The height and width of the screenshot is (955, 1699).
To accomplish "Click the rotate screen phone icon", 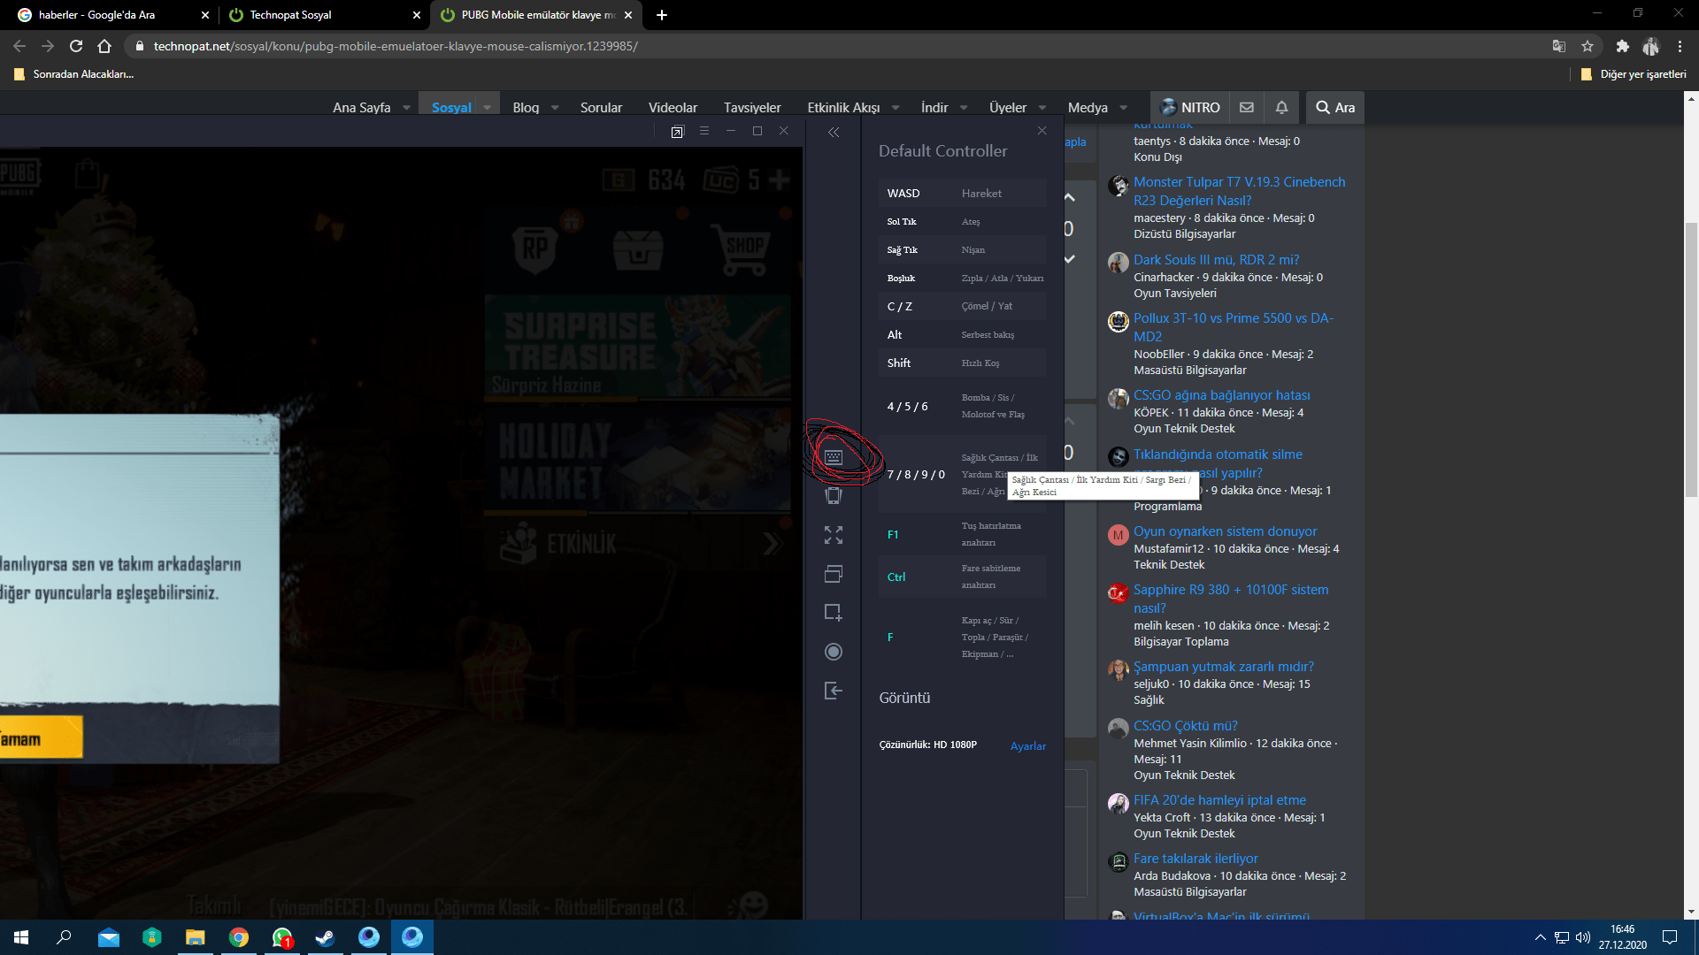I will click(834, 495).
